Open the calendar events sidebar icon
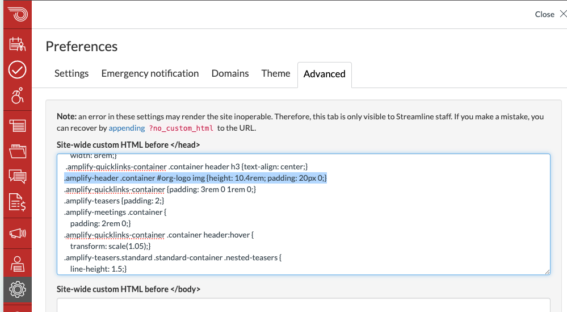Viewport: 567px width, 312px height. 17,44
